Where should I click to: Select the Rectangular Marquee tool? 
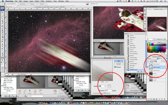(2, 14)
